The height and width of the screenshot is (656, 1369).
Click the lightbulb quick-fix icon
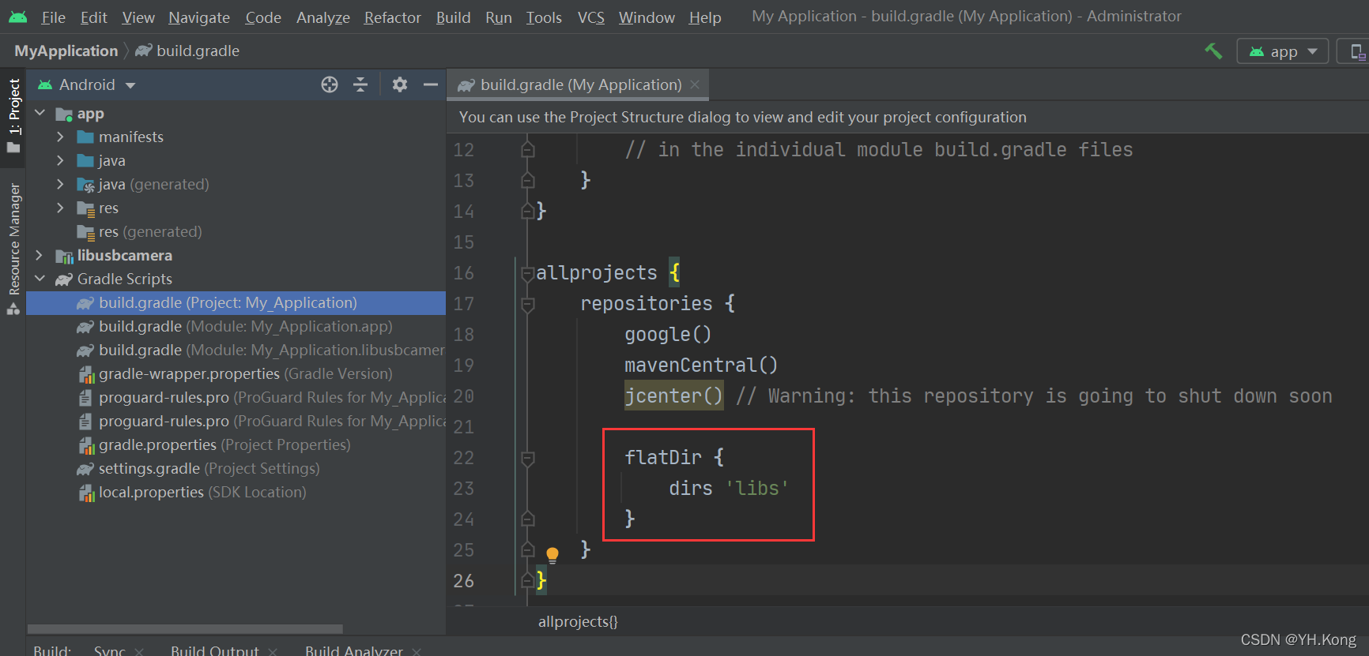click(553, 554)
